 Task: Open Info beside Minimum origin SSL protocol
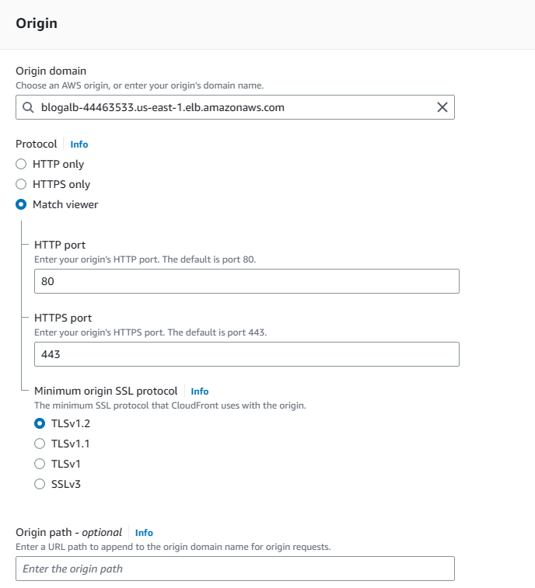(200, 391)
